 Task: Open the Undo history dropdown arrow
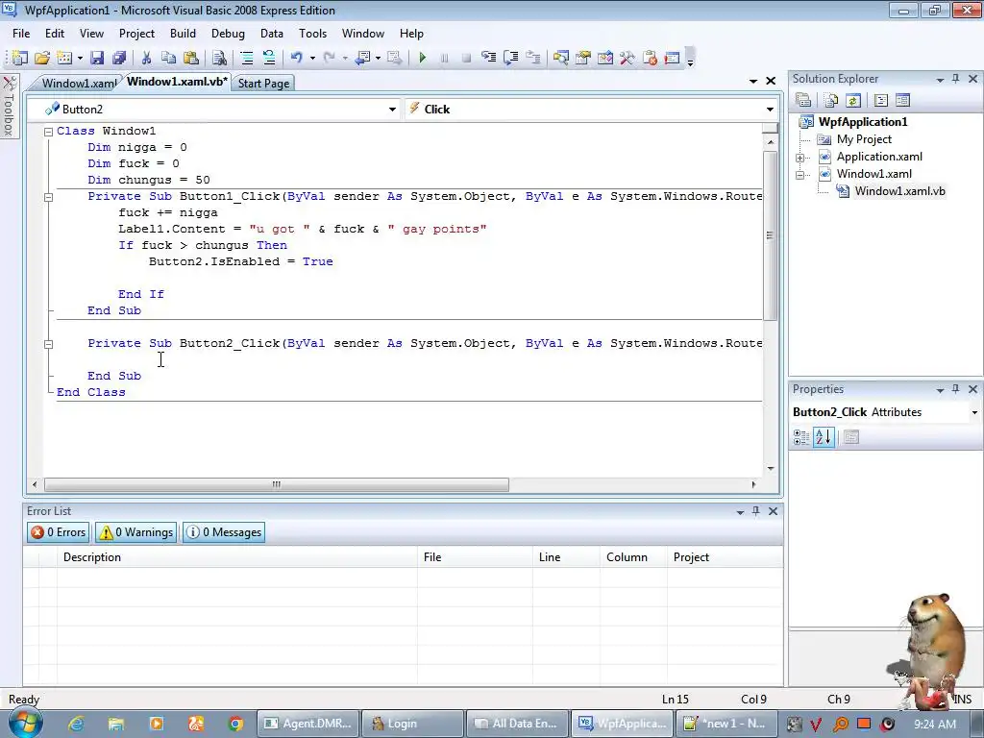(312, 58)
